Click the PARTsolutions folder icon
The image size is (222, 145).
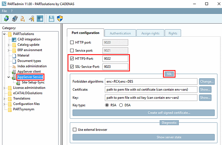click(10, 34)
